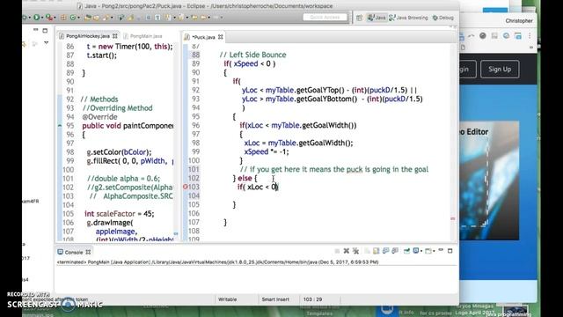This screenshot has height=317, width=563.
Task: Click the New Java Class green C icon
Action: point(73,18)
